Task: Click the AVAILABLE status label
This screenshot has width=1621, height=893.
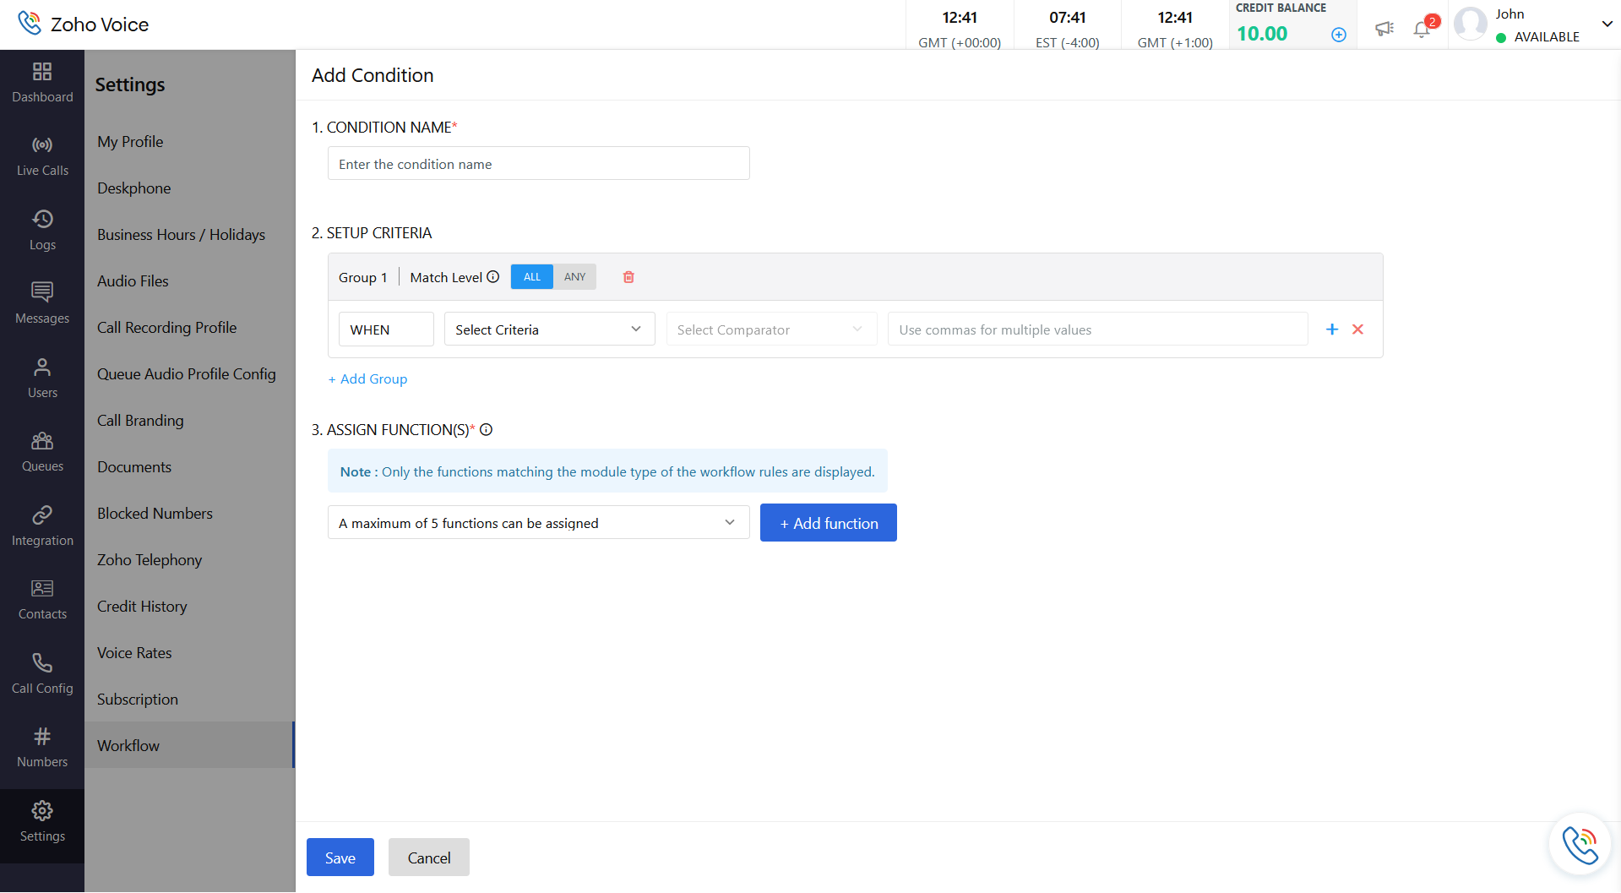Action: click(x=1547, y=37)
